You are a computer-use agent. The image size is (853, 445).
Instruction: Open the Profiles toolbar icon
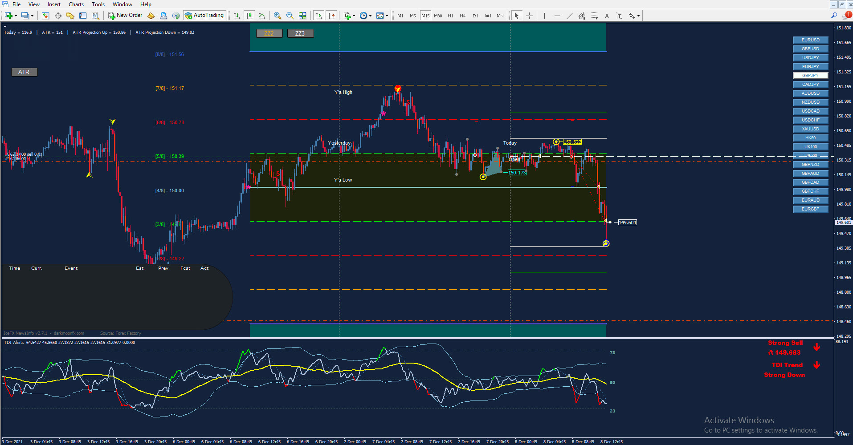tap(25, 16)
